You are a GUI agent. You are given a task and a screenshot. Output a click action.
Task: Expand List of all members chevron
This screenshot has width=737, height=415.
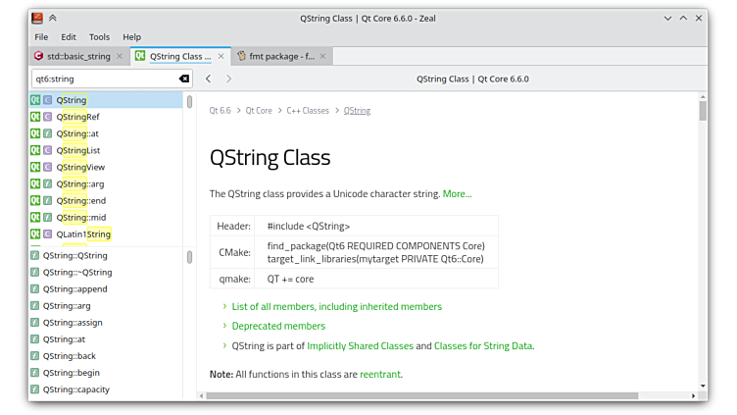224,307
